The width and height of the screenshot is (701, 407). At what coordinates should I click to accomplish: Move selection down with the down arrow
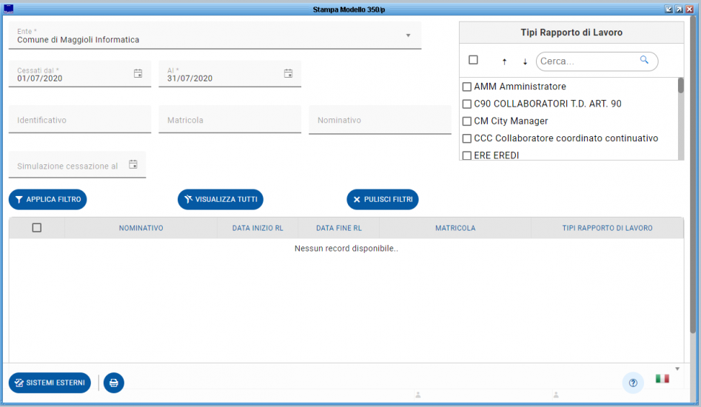pyautogui.click(x=525, y=61)
